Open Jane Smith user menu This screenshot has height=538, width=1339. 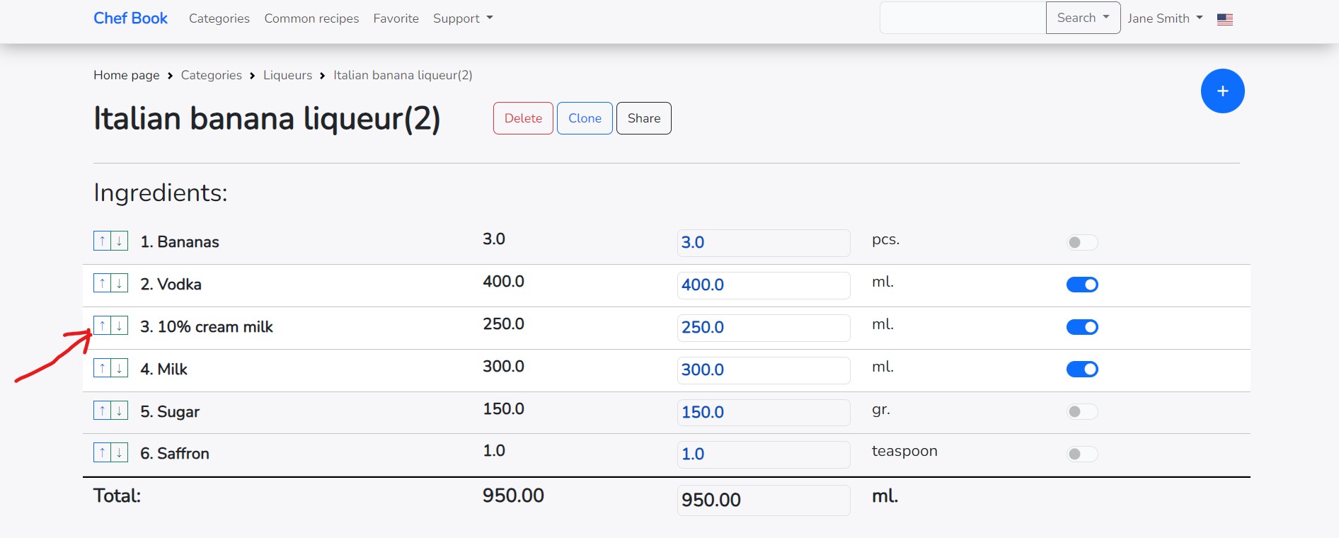1164,18
